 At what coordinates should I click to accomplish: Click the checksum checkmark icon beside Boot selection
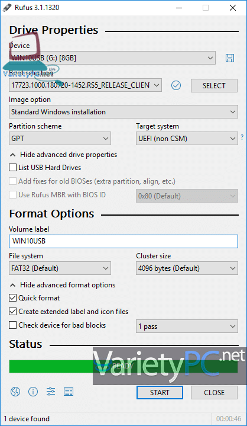tap(176, 85)
